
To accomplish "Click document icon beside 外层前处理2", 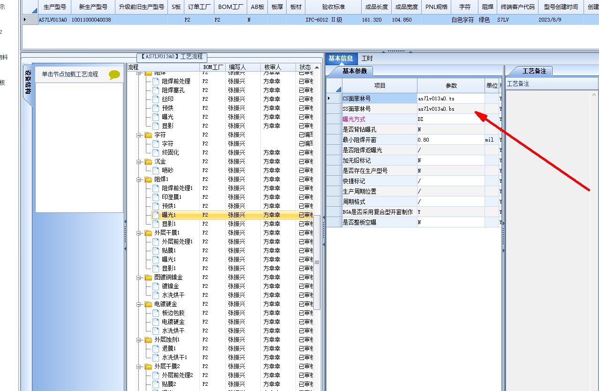I will pos(156,375).
